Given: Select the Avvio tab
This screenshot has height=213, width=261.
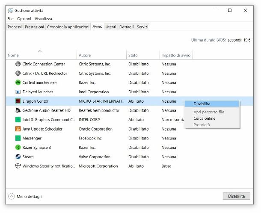Looking at the screenshot, I should point(98,27).
